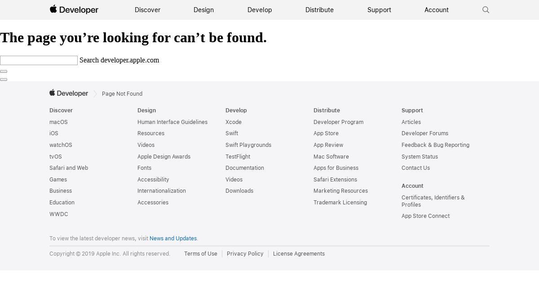Viewport: 539px width, 283px height.
Task: Open the Distribute menu in top navigation
Action: tap(319, 10)
